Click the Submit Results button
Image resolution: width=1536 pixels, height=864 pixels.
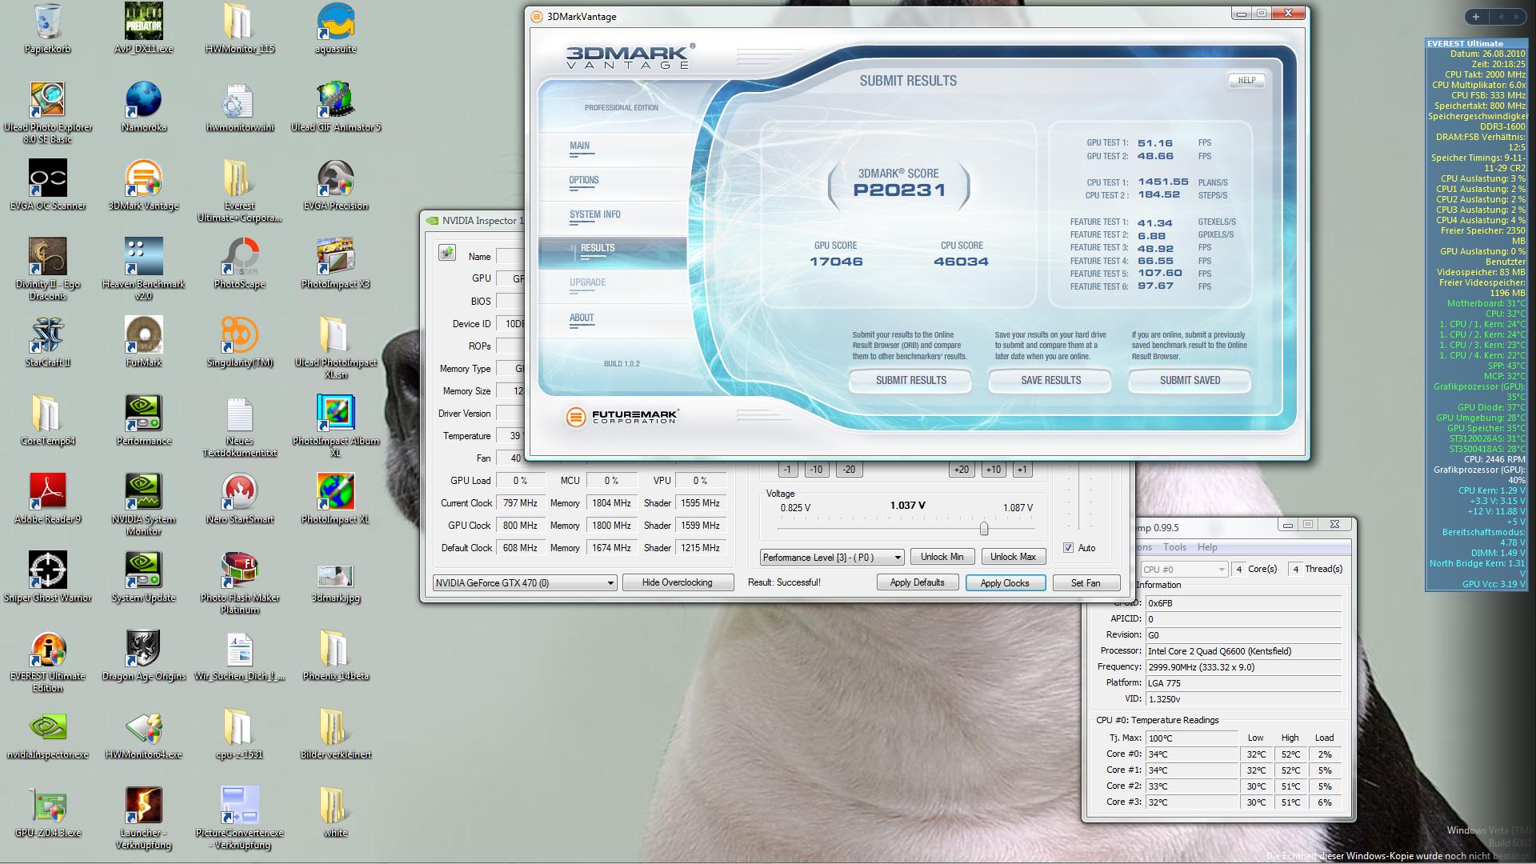[910, 381]
